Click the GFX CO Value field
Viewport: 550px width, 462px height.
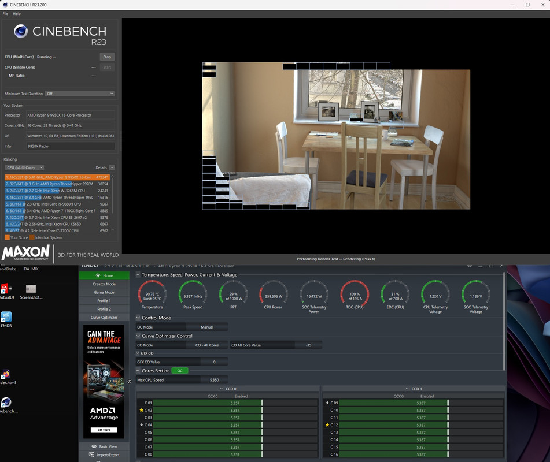point(214,362)
